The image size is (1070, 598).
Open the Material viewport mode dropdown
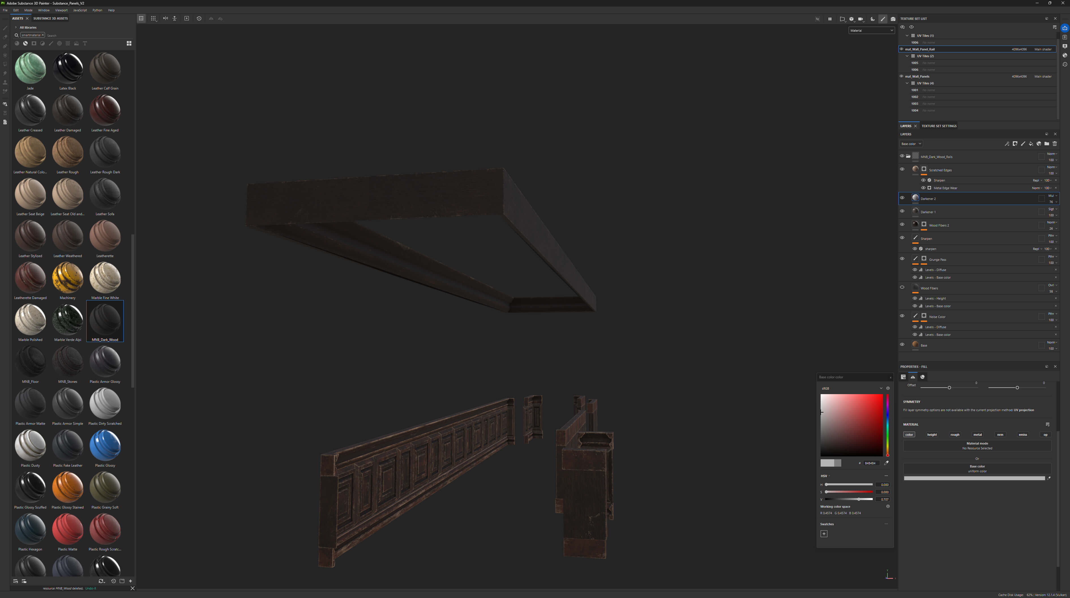tap(872, 30)
